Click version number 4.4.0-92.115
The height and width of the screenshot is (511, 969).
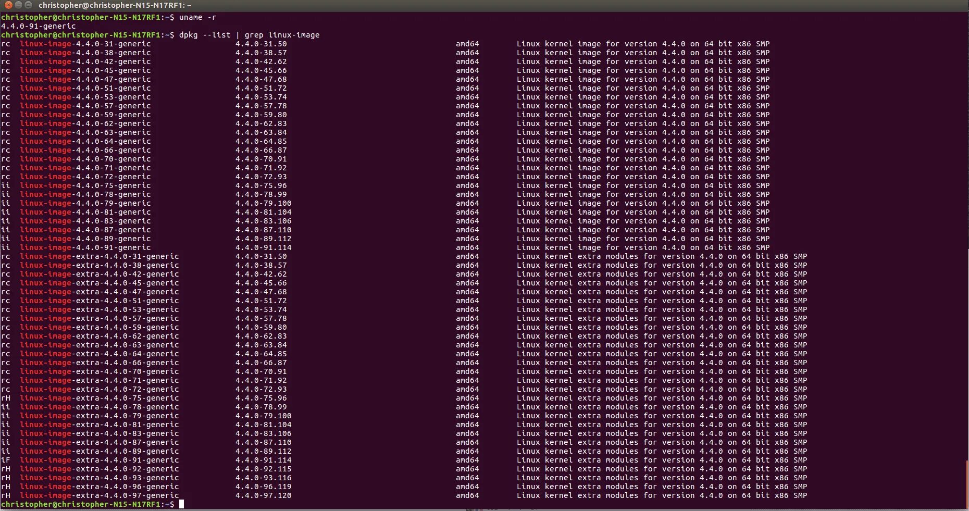click(263, 469)
